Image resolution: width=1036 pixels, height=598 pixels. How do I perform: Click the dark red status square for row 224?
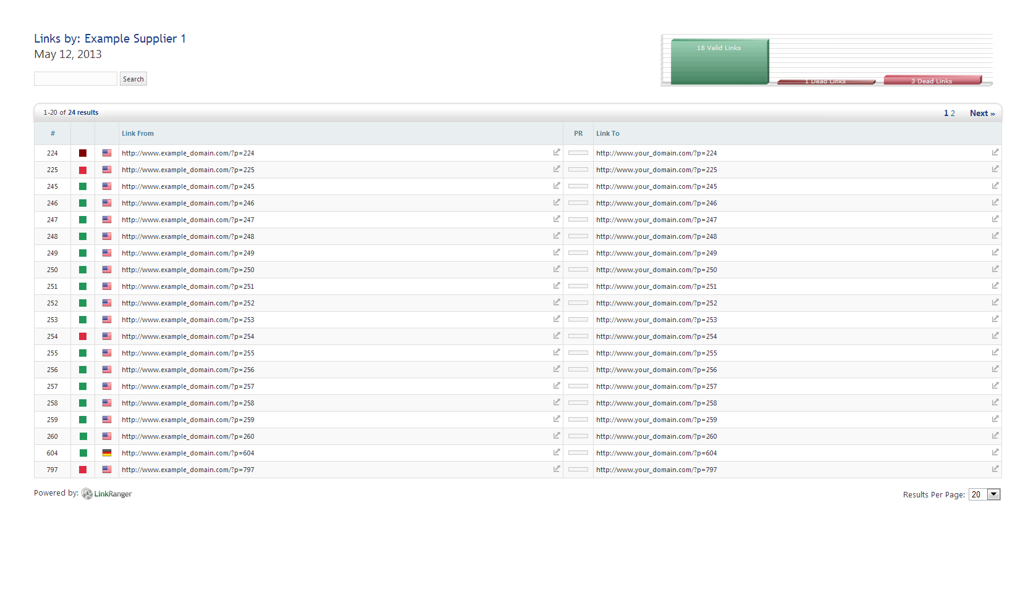click(83, 153)
